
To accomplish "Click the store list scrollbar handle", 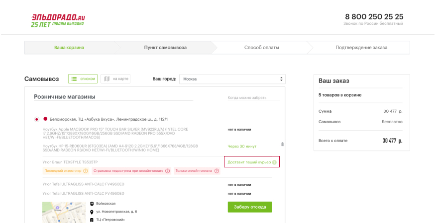I will [282, 145].
